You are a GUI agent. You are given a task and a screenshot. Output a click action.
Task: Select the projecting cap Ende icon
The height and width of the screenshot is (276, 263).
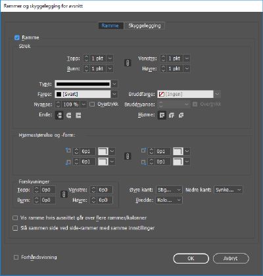coord(78,115)
